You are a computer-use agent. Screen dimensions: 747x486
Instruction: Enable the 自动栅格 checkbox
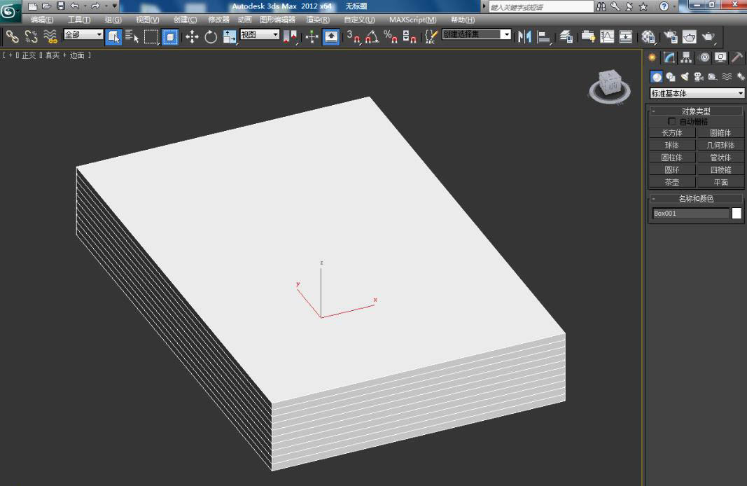[673, 122]
